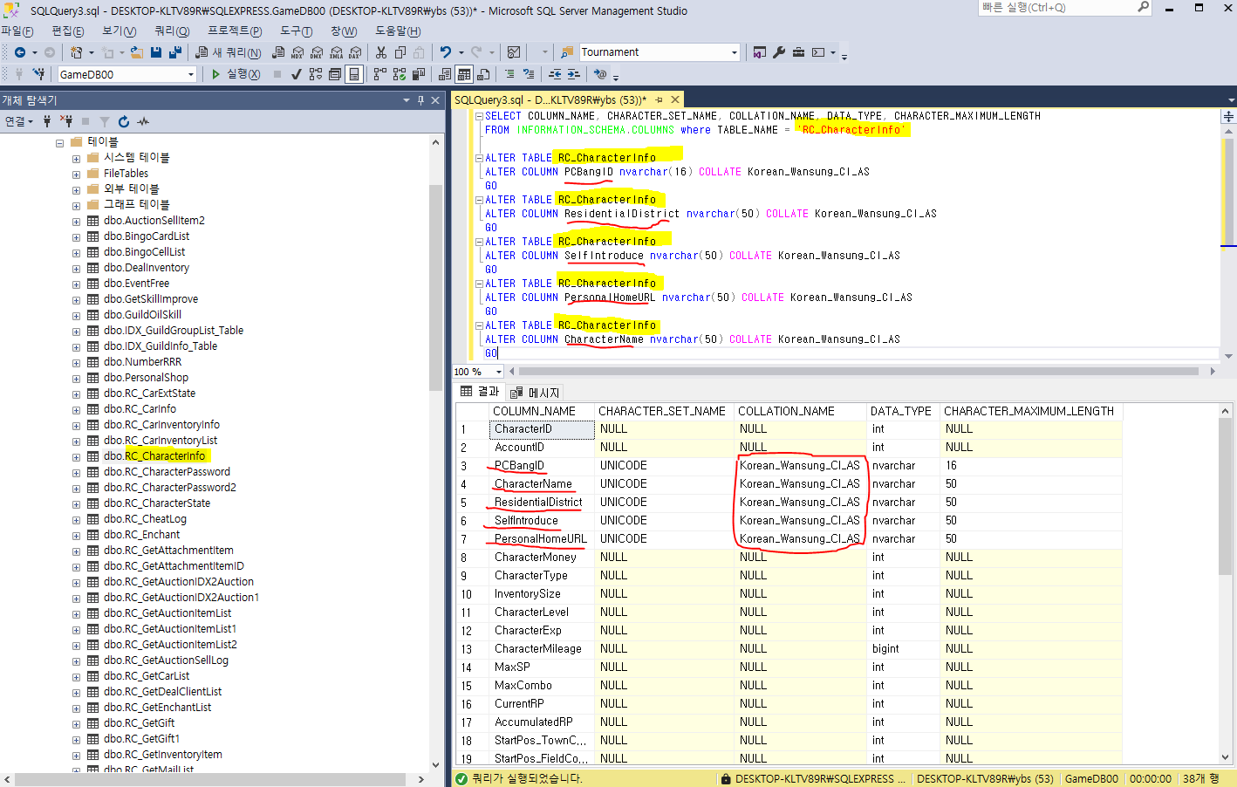Open the 100 % editor zoom dropdown
This screenshot has height=787, width=1237.
pos(498,372)
